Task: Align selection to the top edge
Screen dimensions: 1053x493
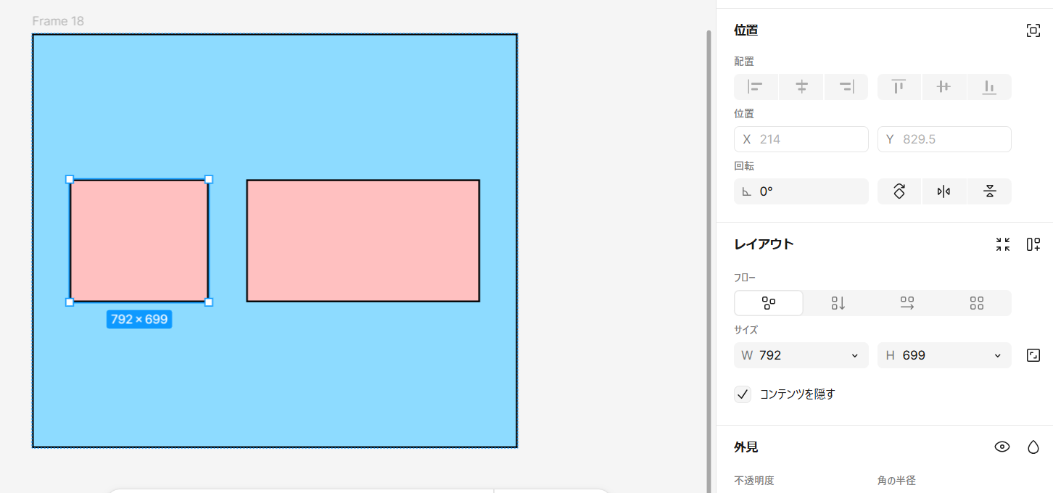Action: (x=899, y=87)
